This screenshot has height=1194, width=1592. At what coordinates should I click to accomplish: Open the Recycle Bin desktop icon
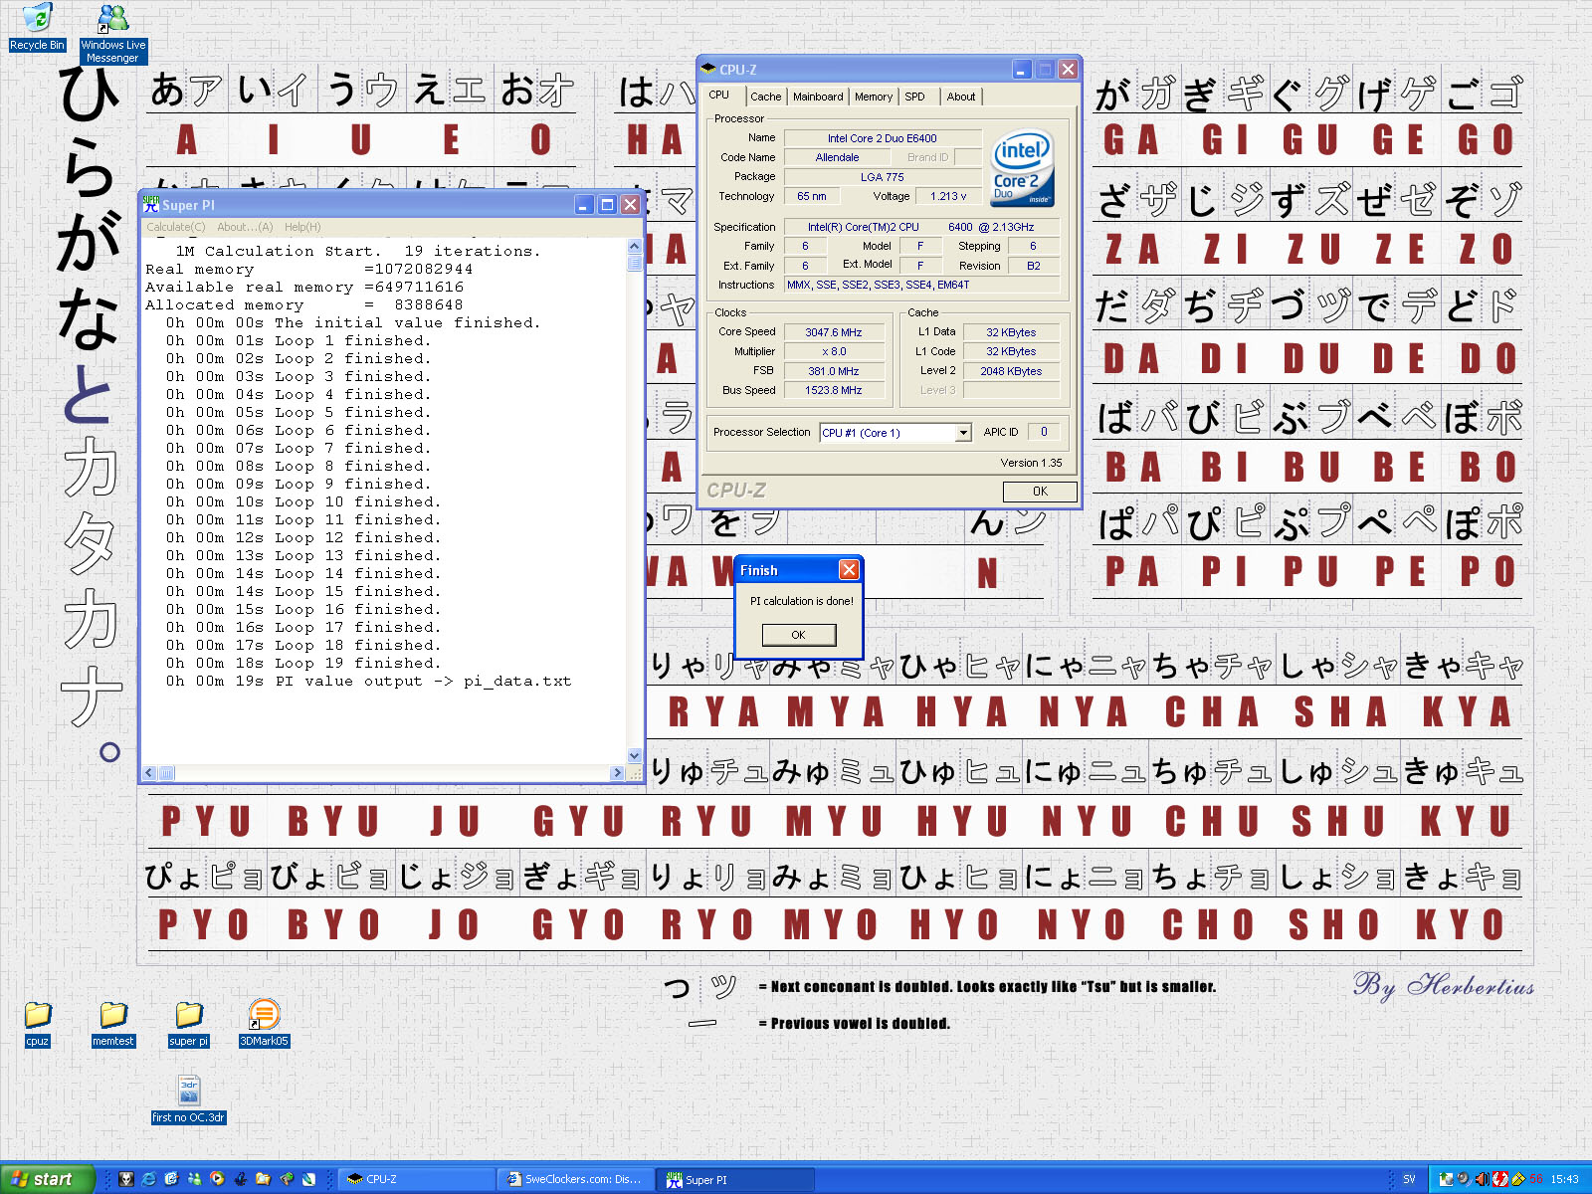37,26
